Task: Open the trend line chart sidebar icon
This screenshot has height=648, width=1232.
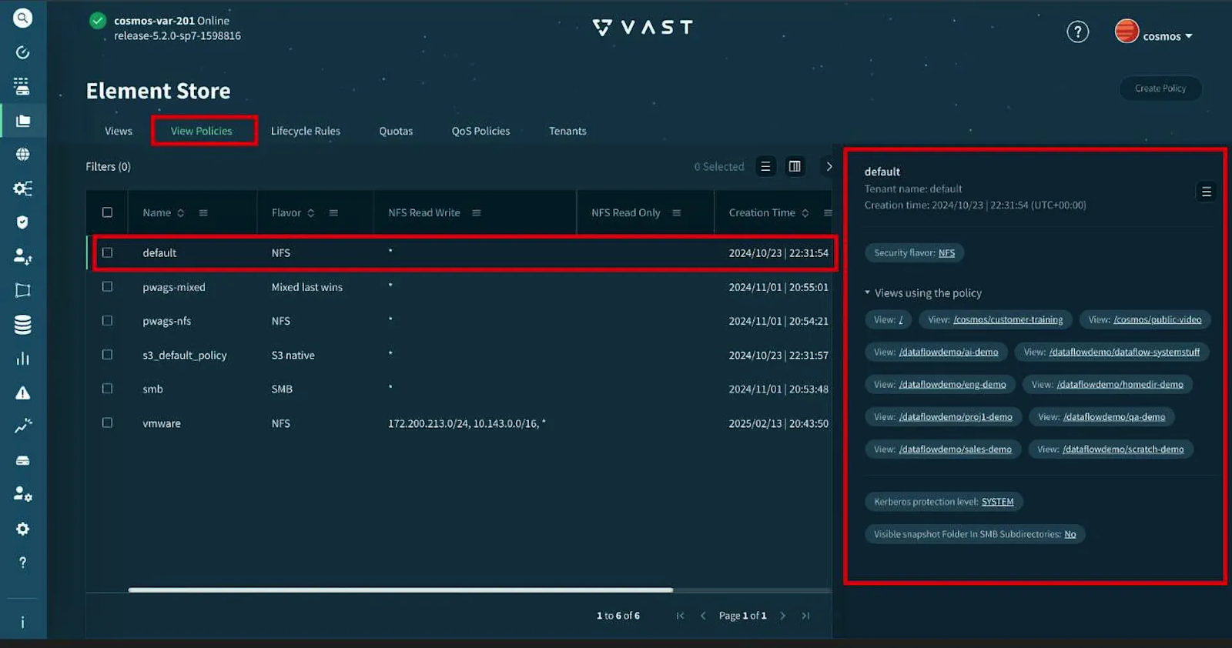Action: click(22, 426)
